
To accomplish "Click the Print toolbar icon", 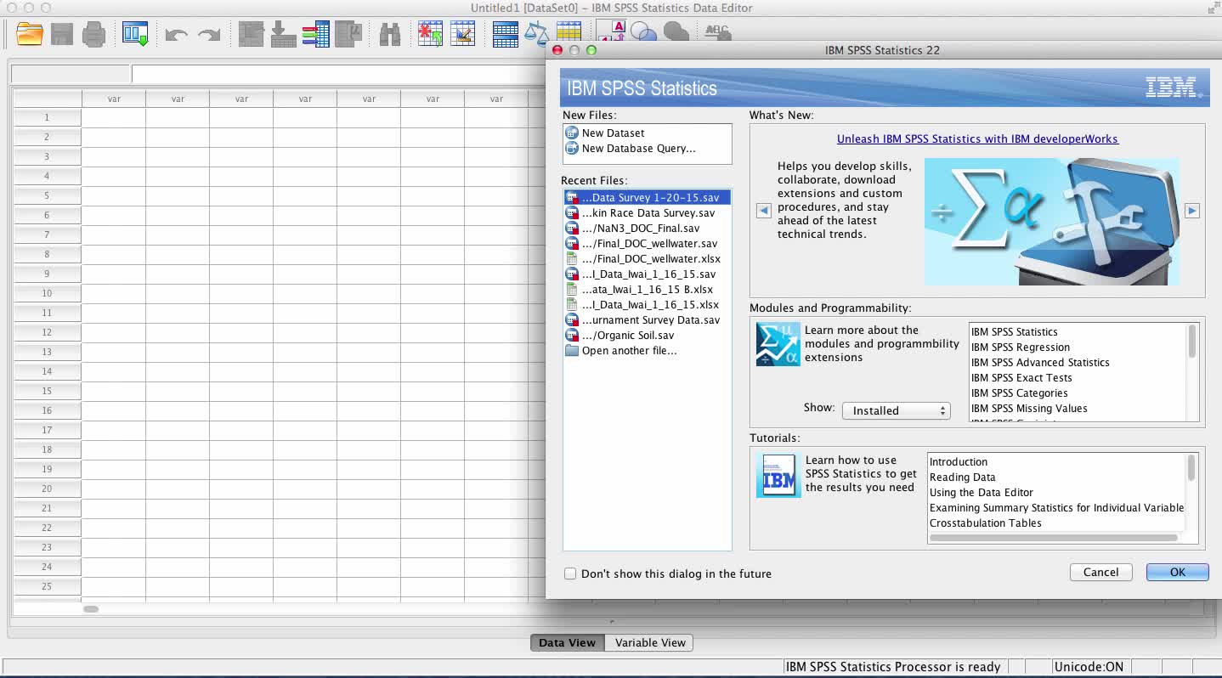I will (94, 34).
